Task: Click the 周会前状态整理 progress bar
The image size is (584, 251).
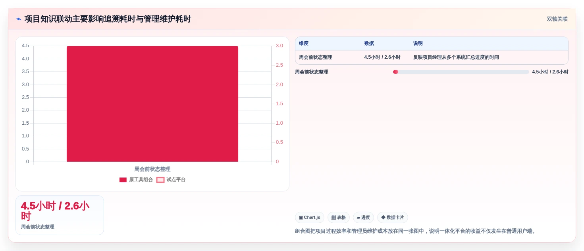Action: coord(461,72)
